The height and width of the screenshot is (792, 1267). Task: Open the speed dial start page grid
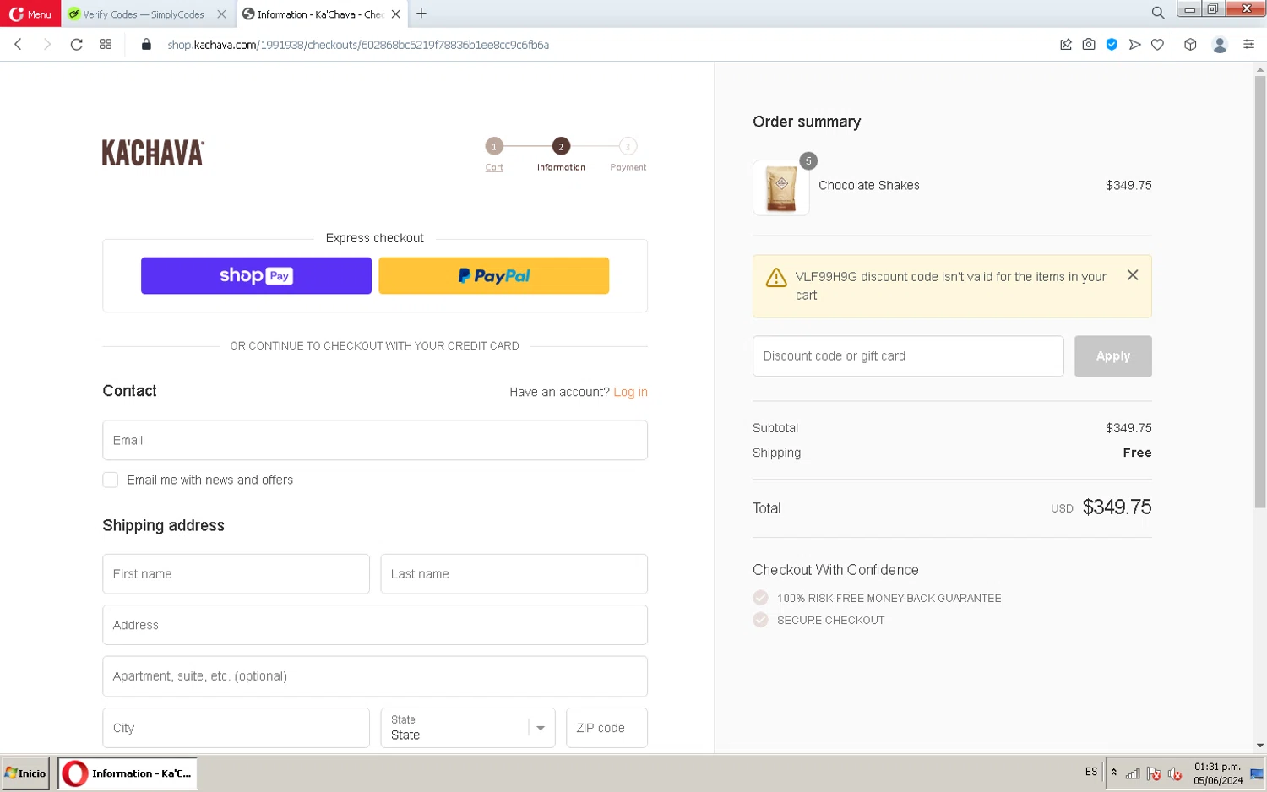tap(106, 45)
